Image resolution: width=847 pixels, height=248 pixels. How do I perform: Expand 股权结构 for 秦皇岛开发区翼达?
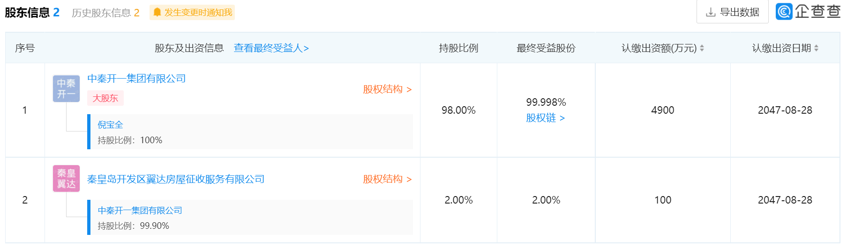(387, 179)
